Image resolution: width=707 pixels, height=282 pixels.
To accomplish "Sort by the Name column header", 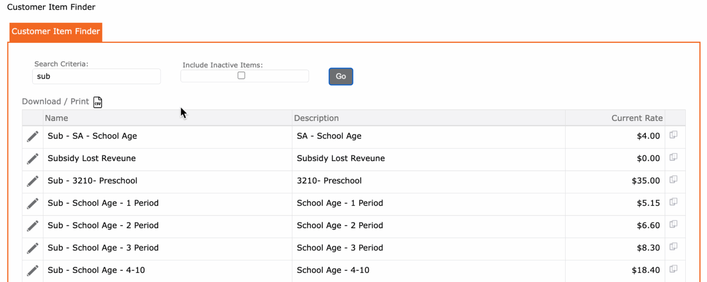I will (x=57, y=118).
